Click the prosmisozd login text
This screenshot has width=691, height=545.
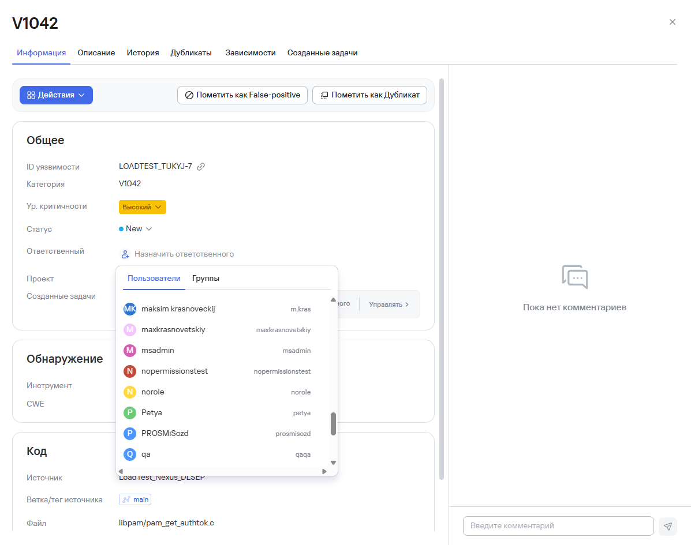293,434
